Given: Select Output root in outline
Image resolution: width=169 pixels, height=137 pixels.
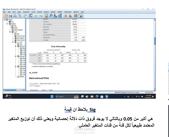Looking at the screenshot, I should (10, 20).
